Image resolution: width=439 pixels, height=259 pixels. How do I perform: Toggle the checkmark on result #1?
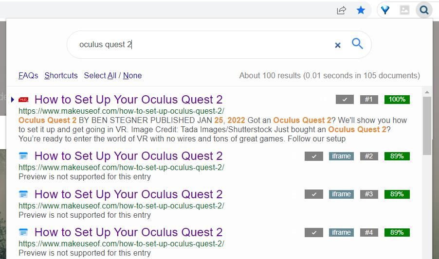[x=345, y=100]
